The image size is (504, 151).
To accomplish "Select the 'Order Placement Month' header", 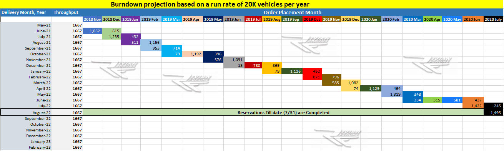I will [293, 12].
